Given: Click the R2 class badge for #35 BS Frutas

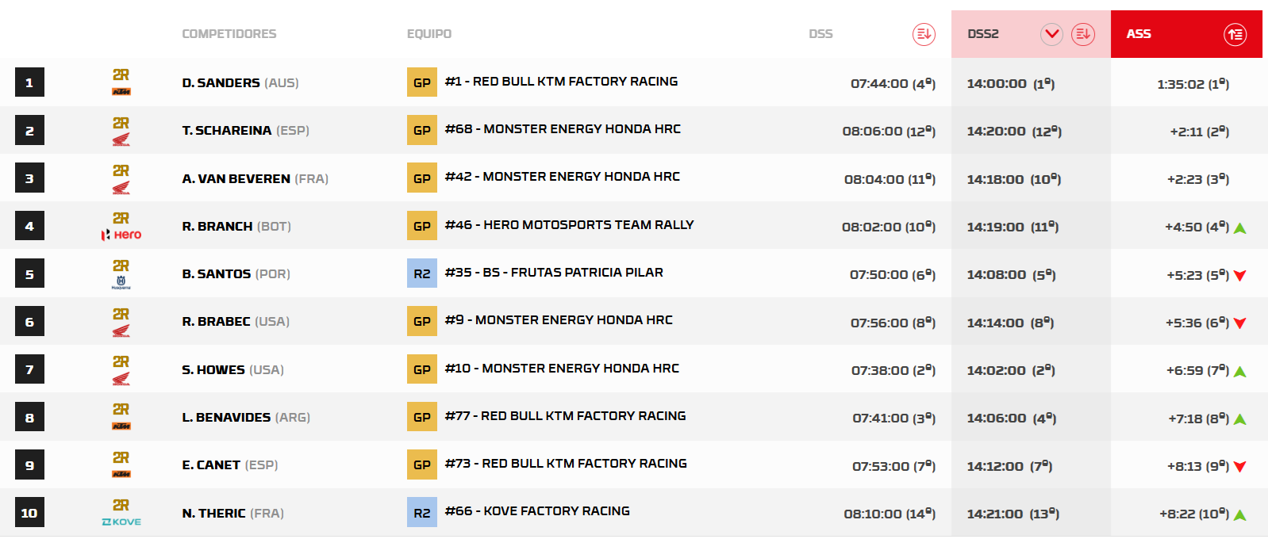Looking at the screenshot, I should pos(422,273).
